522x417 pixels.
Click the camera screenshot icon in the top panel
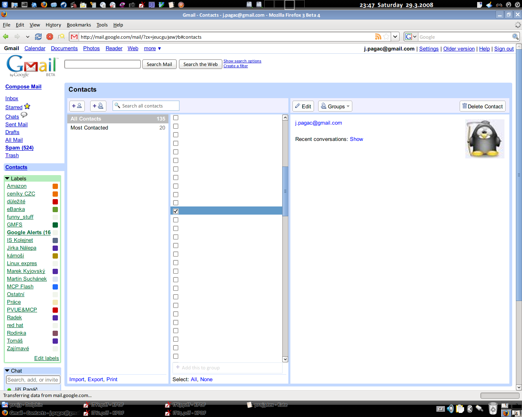point(132,4)
